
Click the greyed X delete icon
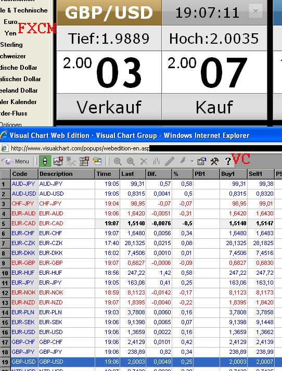pyautogui.click(x=144, y=161)
